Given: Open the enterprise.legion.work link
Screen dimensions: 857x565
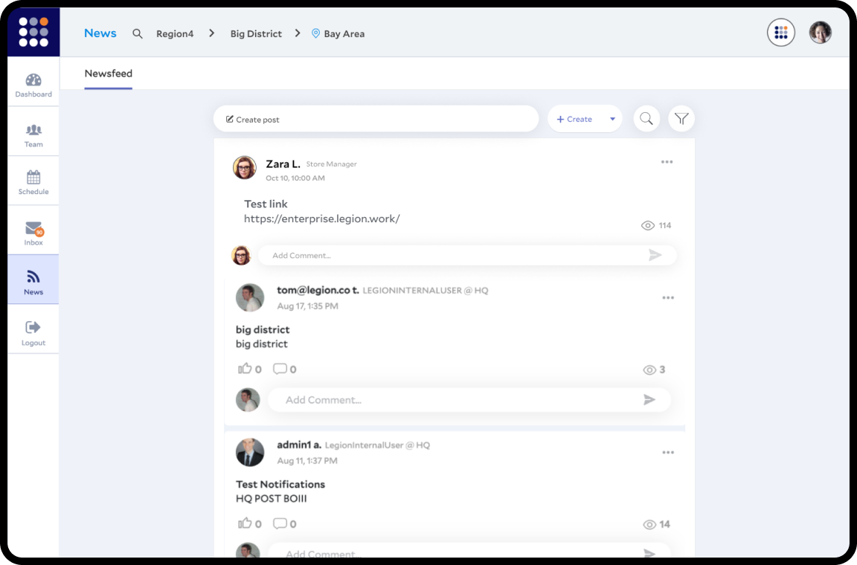Looking at the screenshot, I should [321, 219].
